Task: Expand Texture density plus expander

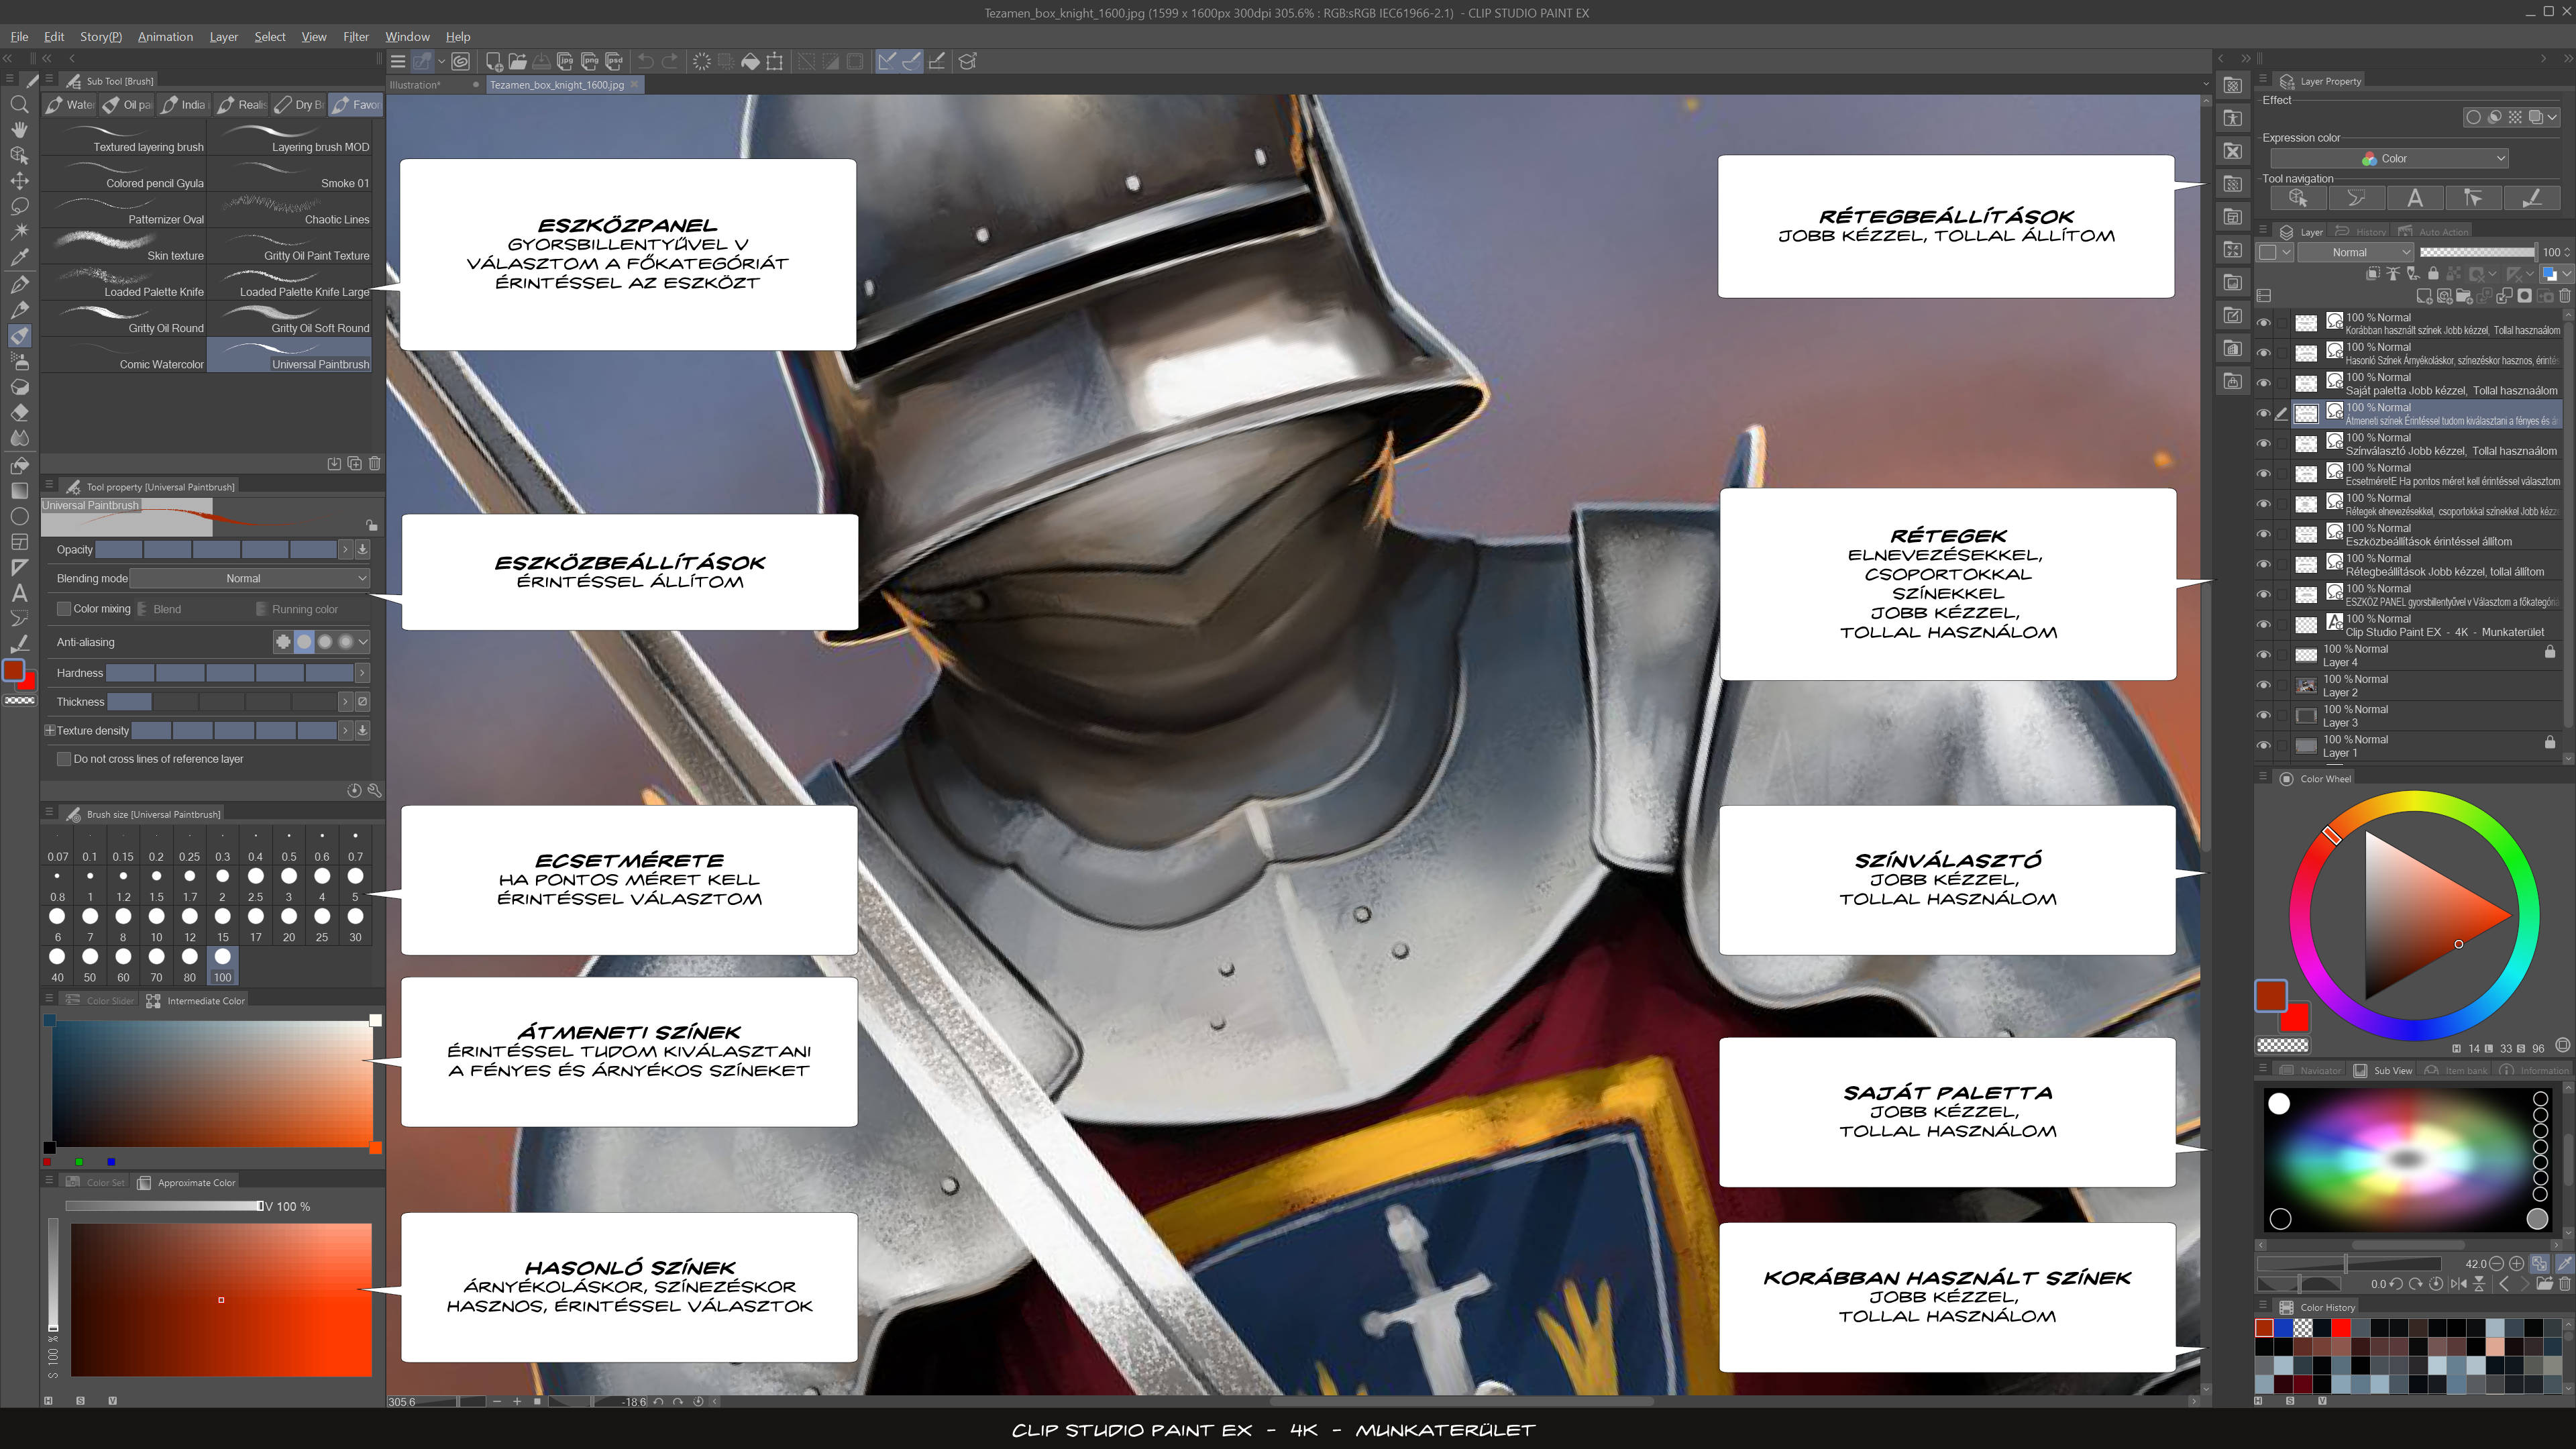Action: (x=49, y=731)
